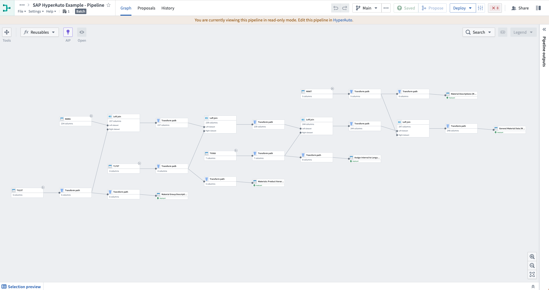Select the MARA dataset node
The image size is (549, 290).
75,121
